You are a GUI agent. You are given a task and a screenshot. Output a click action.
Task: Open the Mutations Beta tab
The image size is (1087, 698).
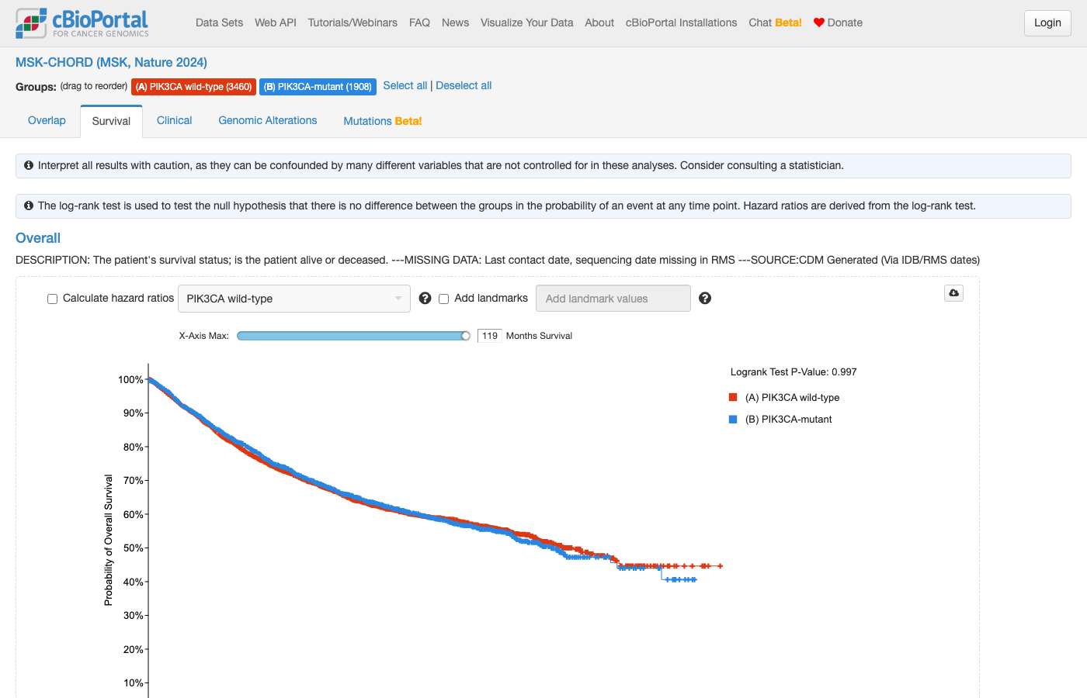pyautogui.click(x=383, y=121)
